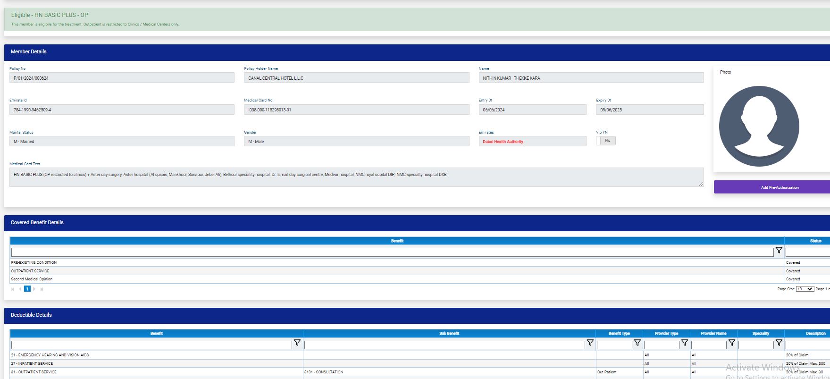Click the filter icon for Covered Benefit column
This screenshot has width=830, height=379.
click(779, 251)
